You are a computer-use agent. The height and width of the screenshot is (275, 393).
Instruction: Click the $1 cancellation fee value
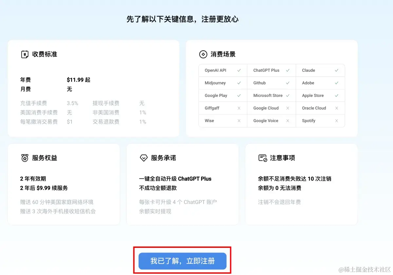coord(69,122)
